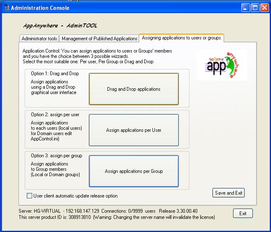271x232 pixels.
Task: Select Assigning applications to users or groups tab
Action: [181, 38]
